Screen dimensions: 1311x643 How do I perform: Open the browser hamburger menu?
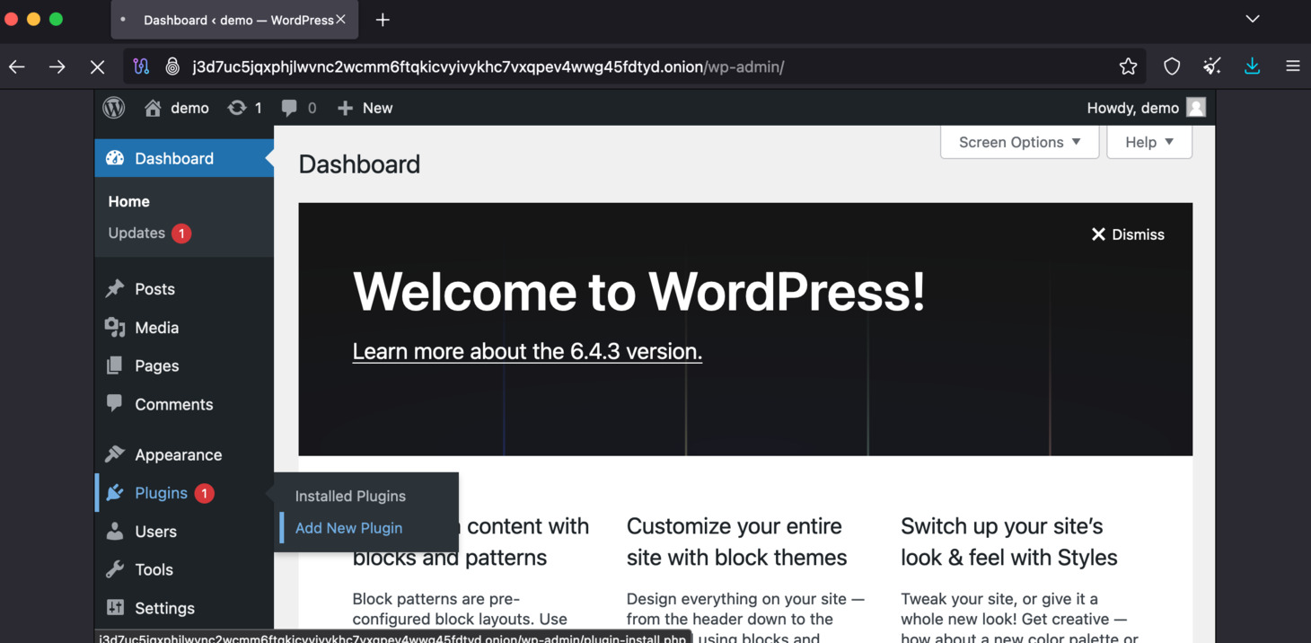click(x=1293, y=66)
